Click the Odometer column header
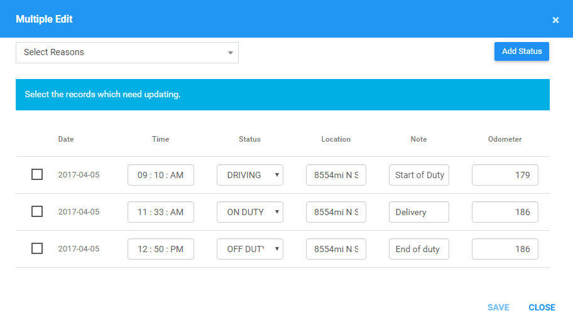Screen dimensions: 573x328 coord(505,139)
